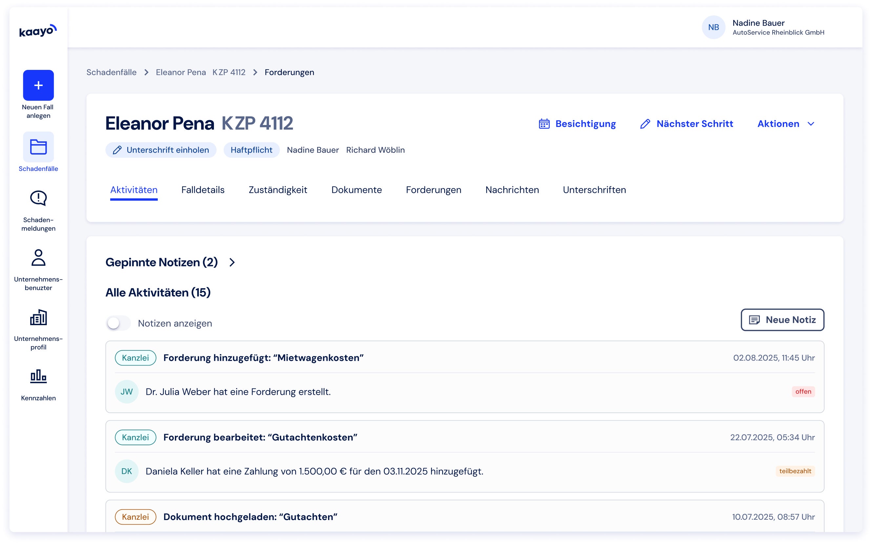Click the NB user avatar
Viewport: 872px width, 544px height.
pyautogui.click(x=713, y=27)
